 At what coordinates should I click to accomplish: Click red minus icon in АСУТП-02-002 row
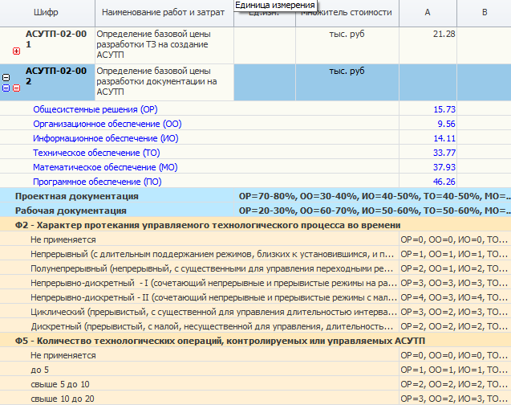click(16, 88)
